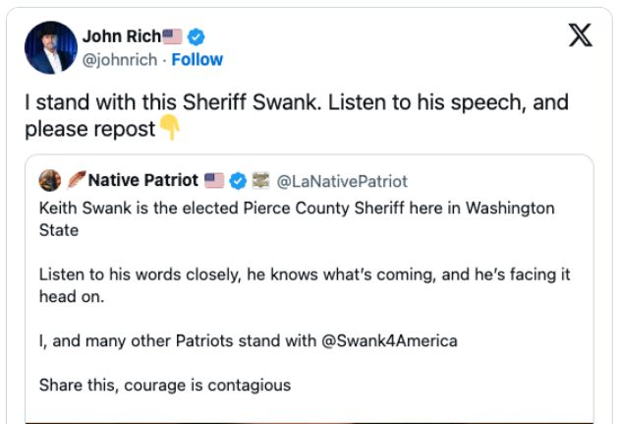The width and height of the screenshot is (621, 424).
Task: Click the flag emoji after Native Patriot
Action: (x=214, y=181)
